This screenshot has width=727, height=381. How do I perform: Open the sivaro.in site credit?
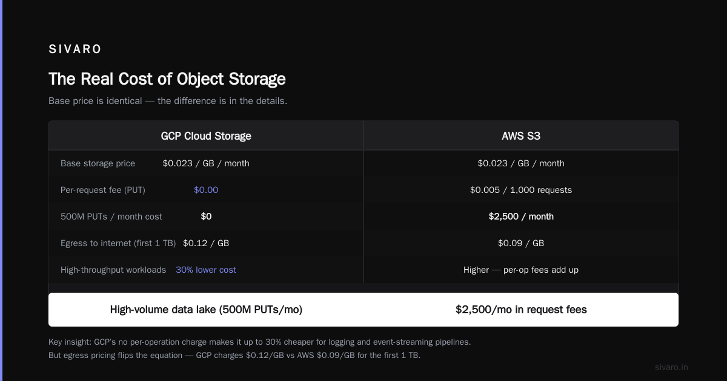(672, 367)
